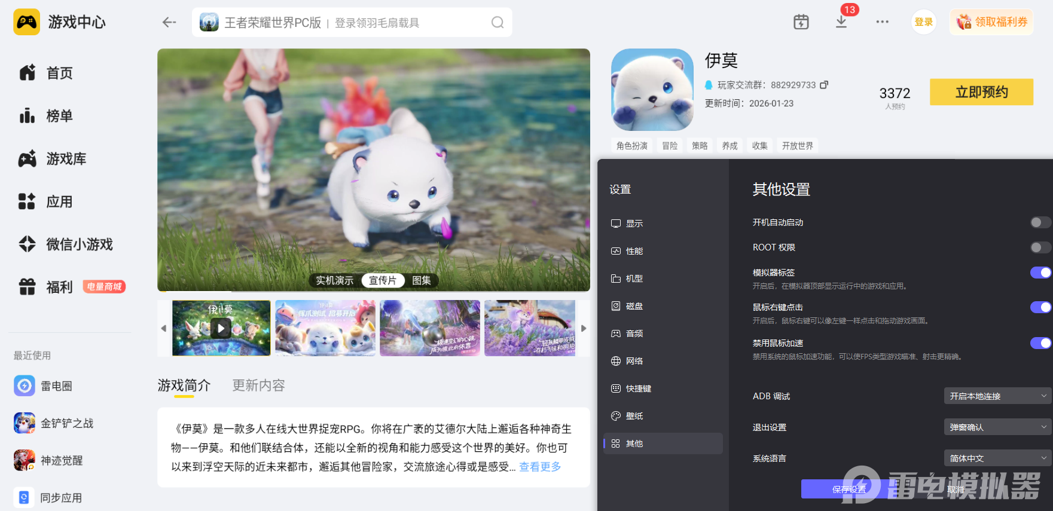Toggle 模拟器标签 switch
The width and height of the screenshot is (1053, 511).
coord(1040,273)
